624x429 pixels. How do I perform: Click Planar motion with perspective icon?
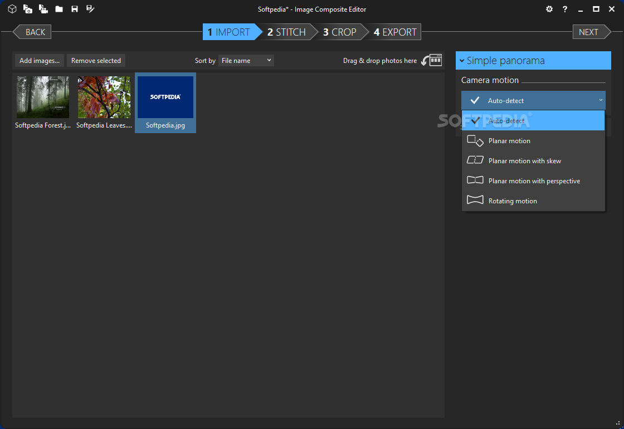pyautogui.click(x=475, y=181)
